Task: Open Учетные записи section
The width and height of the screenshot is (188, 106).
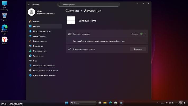Action: tap(39, 51)
